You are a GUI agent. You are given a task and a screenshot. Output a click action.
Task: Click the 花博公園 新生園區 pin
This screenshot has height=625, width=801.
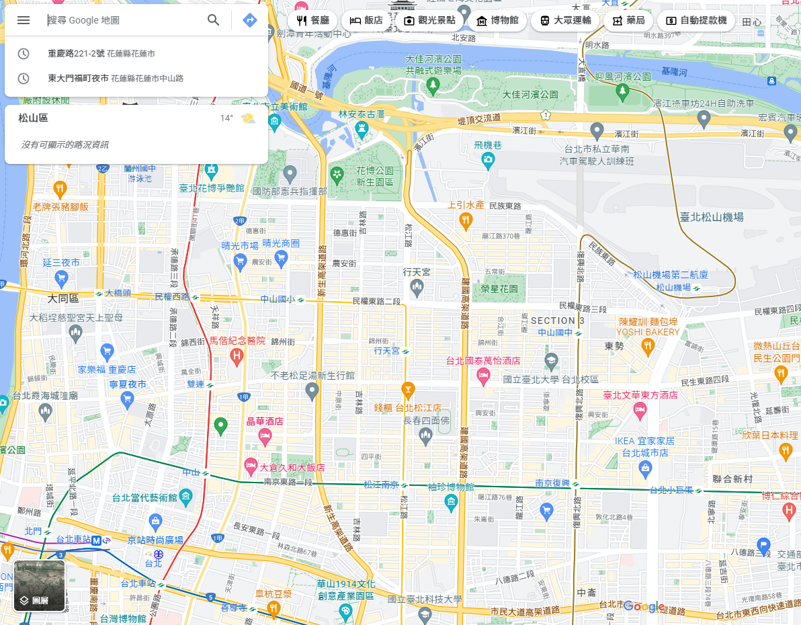(337, 176)
